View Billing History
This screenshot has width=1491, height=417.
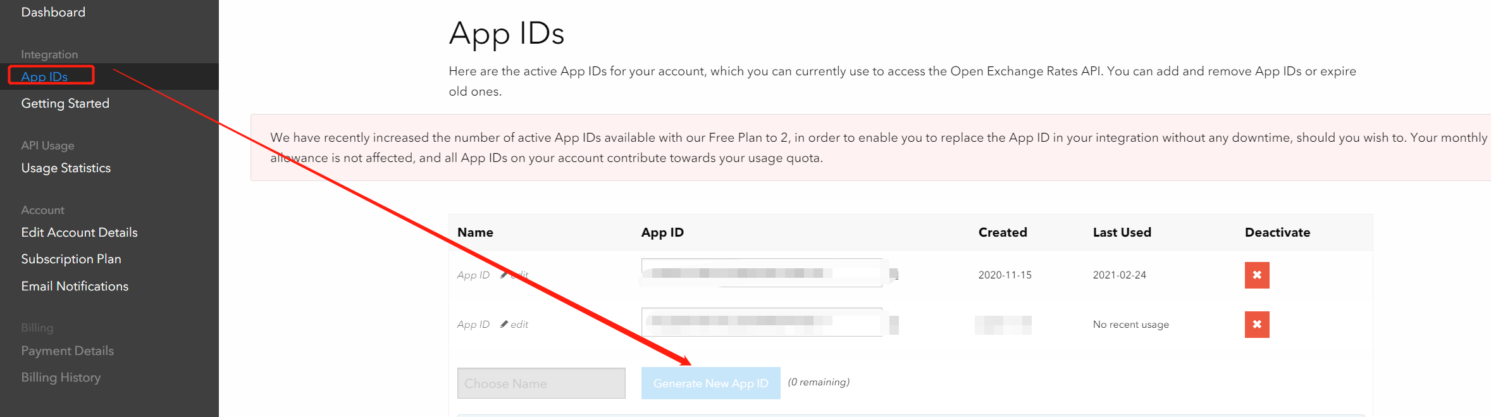[61, 377]
